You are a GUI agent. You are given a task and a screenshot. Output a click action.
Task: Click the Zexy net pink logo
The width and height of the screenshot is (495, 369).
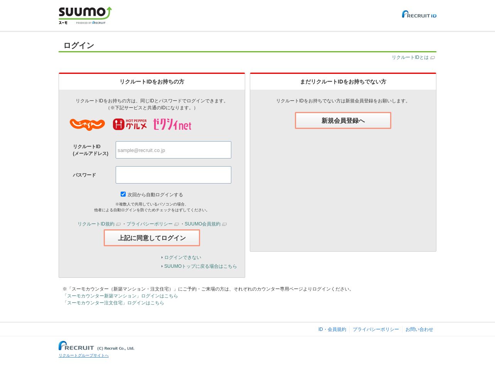pos(172,124)
